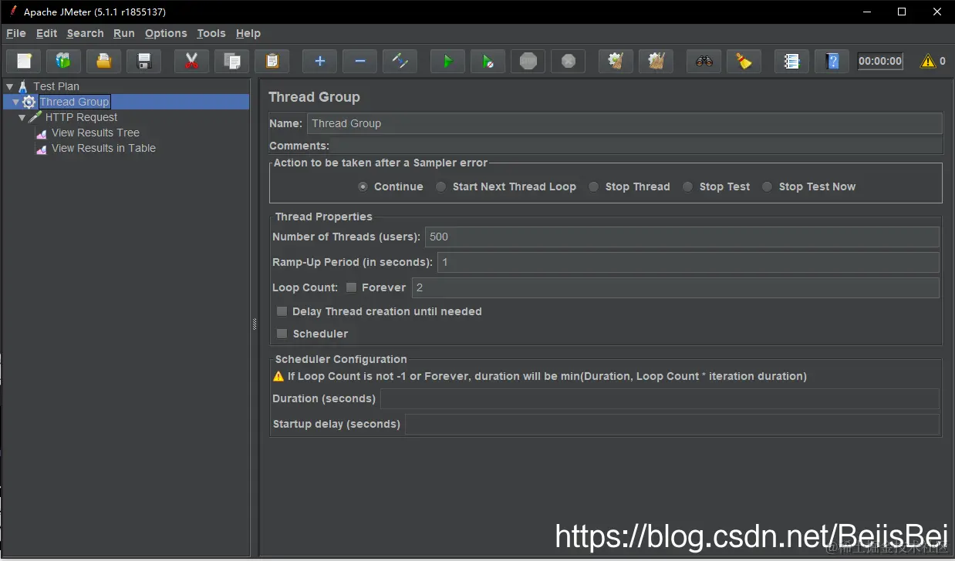This screenshot has width=955, height=561.
Task: Open the Help menu
Action: (x=248, y=33)
